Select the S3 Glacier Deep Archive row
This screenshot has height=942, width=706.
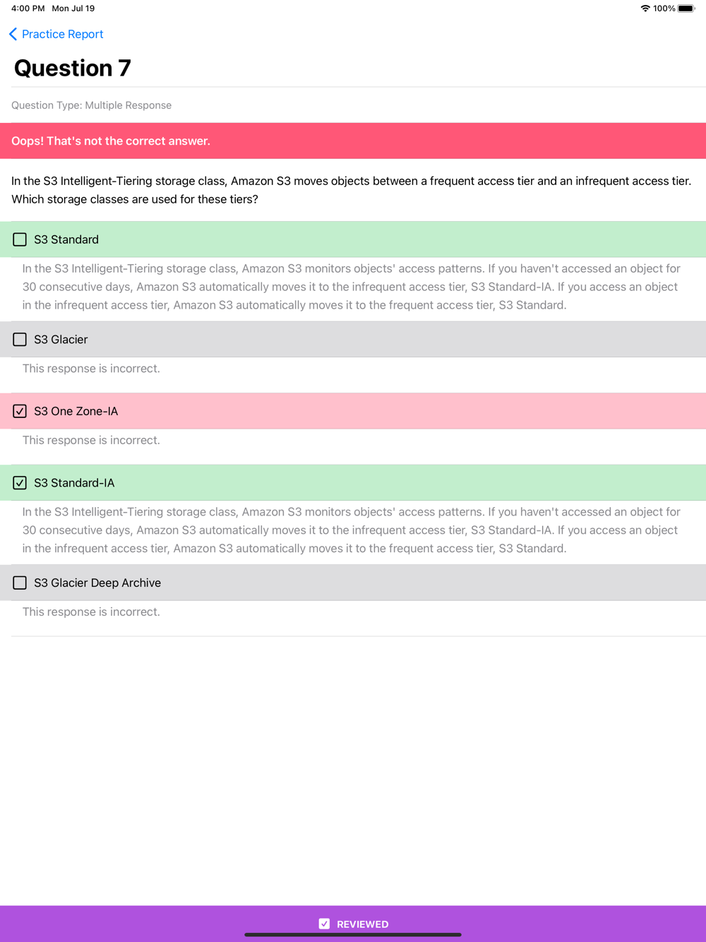pos(353,583)
